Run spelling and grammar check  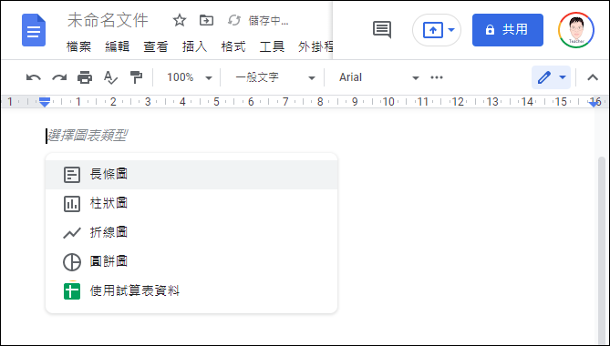pos(110,77)
